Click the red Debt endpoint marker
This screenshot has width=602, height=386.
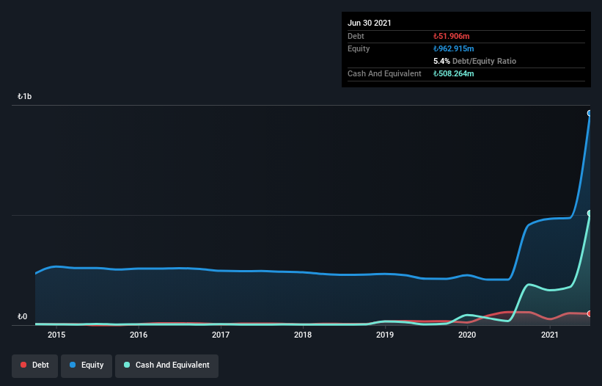coord(590,313)
